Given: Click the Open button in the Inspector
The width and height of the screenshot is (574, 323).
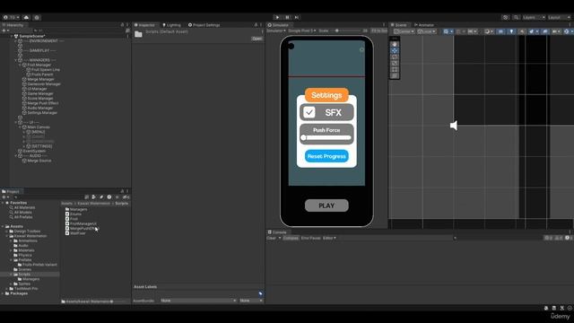Looking at the screenshot, I should tap(257, 39).
